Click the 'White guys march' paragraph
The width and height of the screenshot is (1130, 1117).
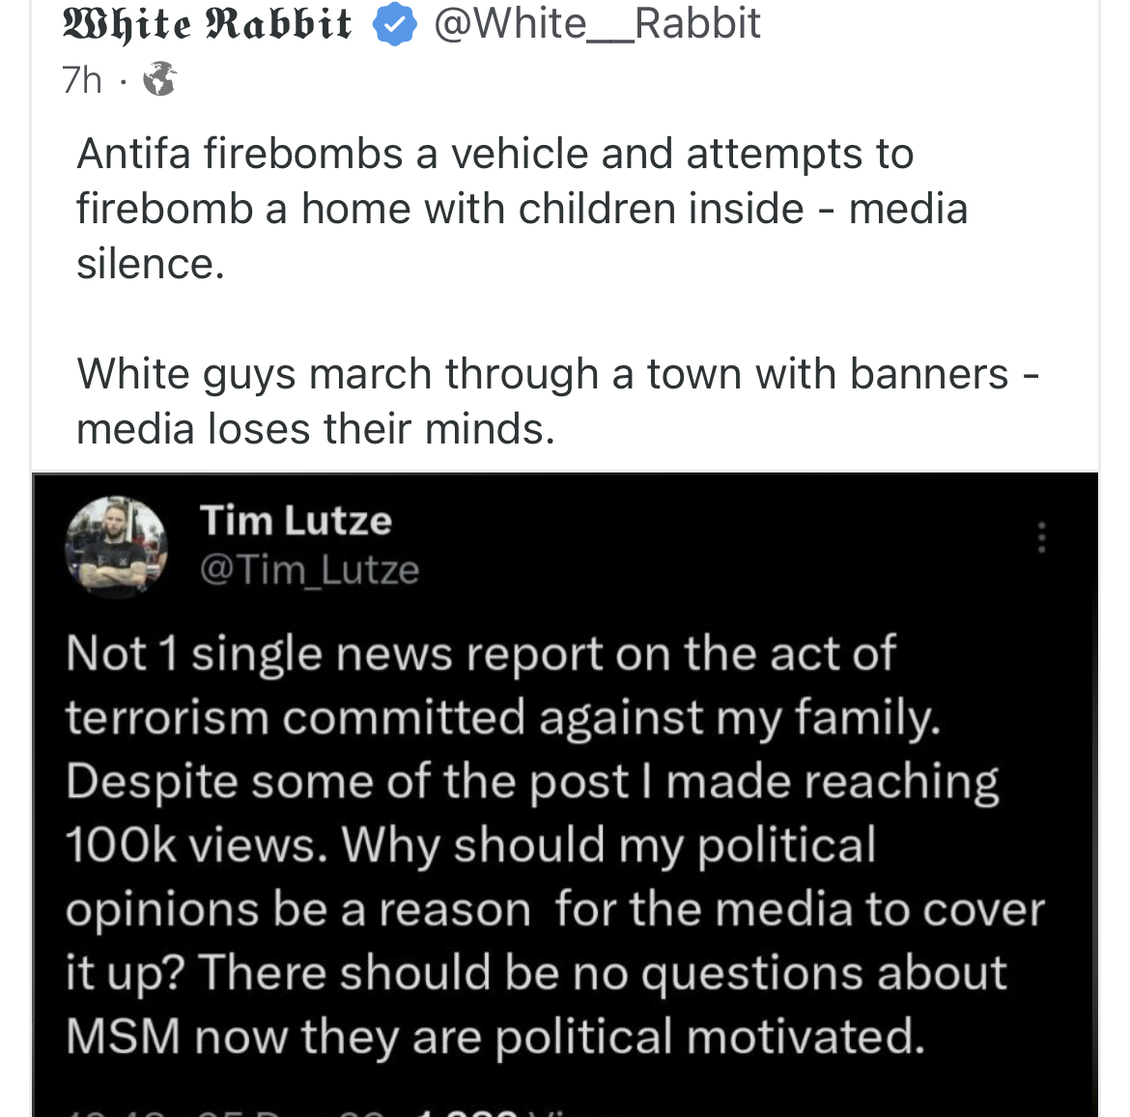(541, 375)
